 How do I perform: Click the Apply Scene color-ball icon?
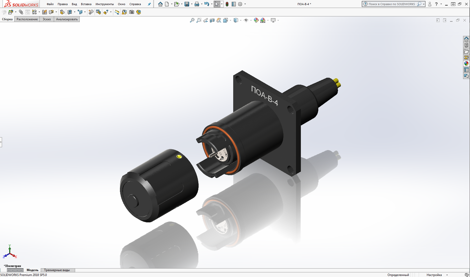click(x=263, y=20)
